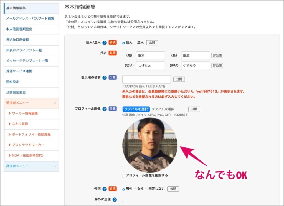284x206 pixels.
Task: Check 海外に居住 checkbox
Action: [123, 200]
